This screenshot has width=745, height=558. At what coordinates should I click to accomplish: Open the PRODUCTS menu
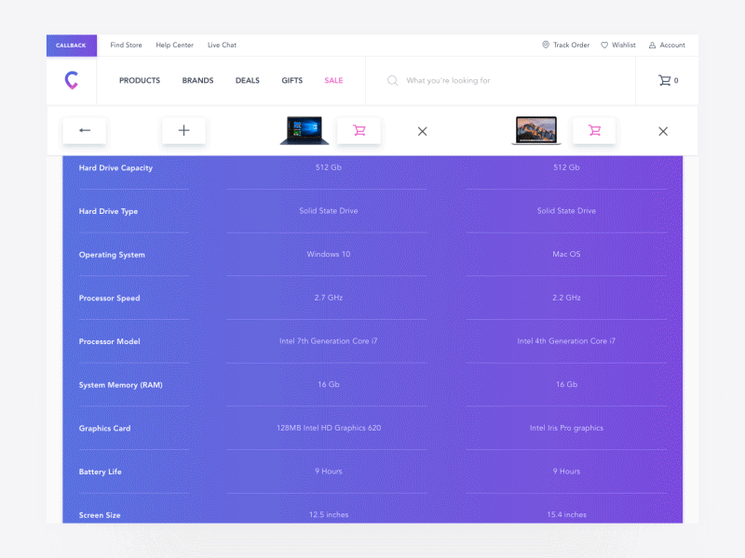pos(139,81)
